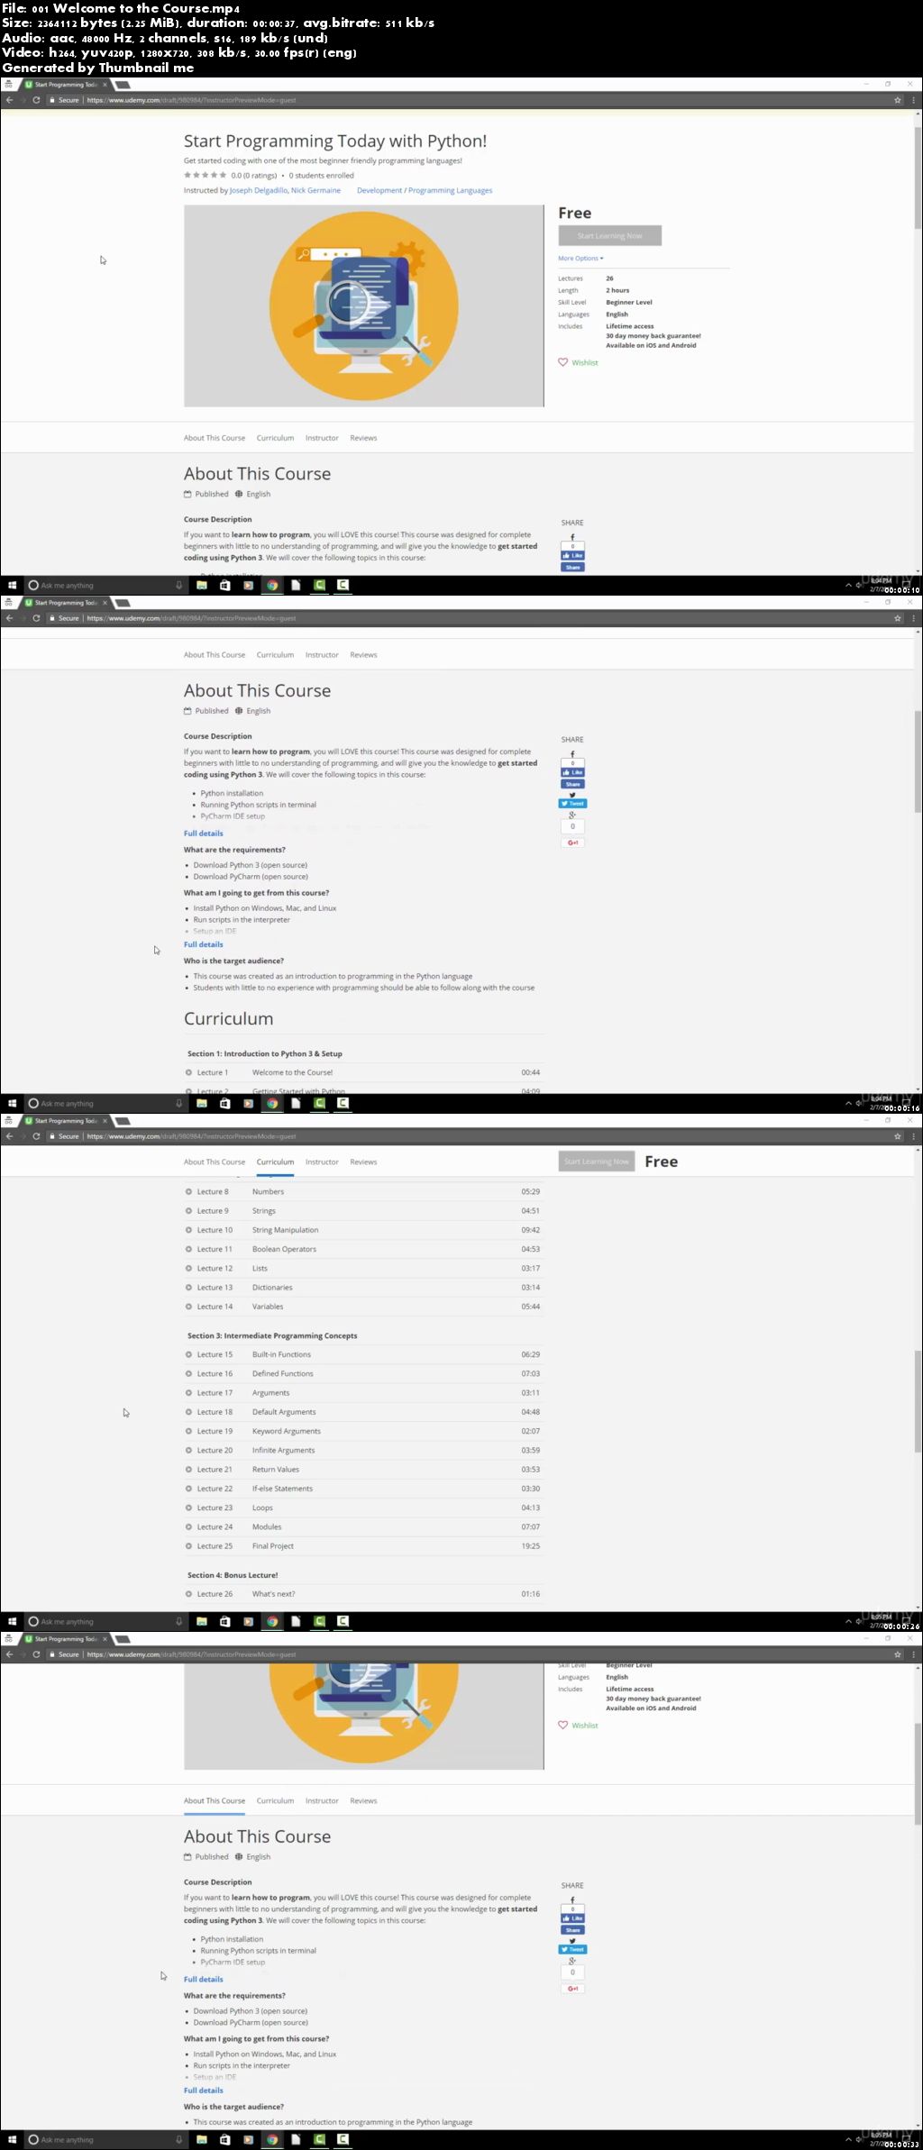923x2150 pixels.
Task: Click the circle icon beside Lecture 10
Action: click(x=188, y=1230)
